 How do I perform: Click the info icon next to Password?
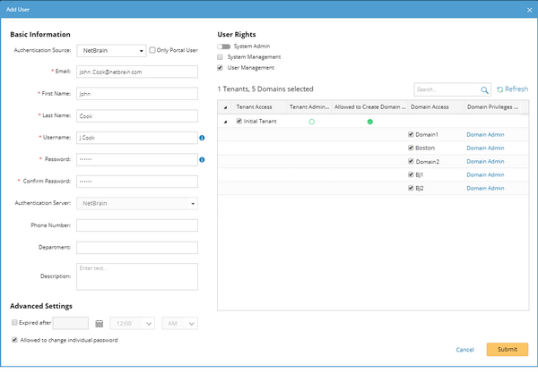pyautogui.click(x=202, y=160)
